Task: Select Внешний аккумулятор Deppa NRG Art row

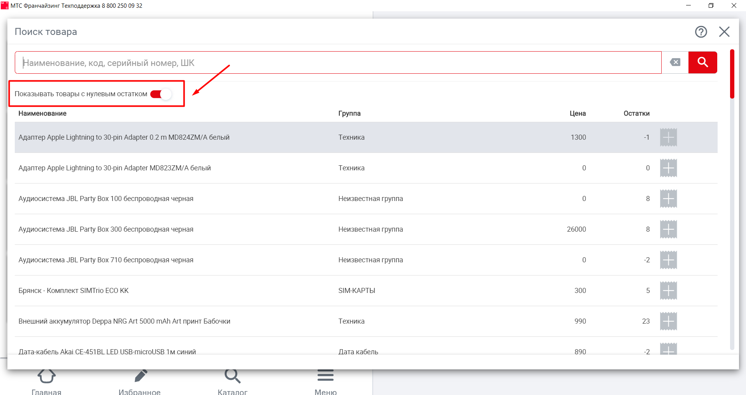Action: [x=366, y=321]
